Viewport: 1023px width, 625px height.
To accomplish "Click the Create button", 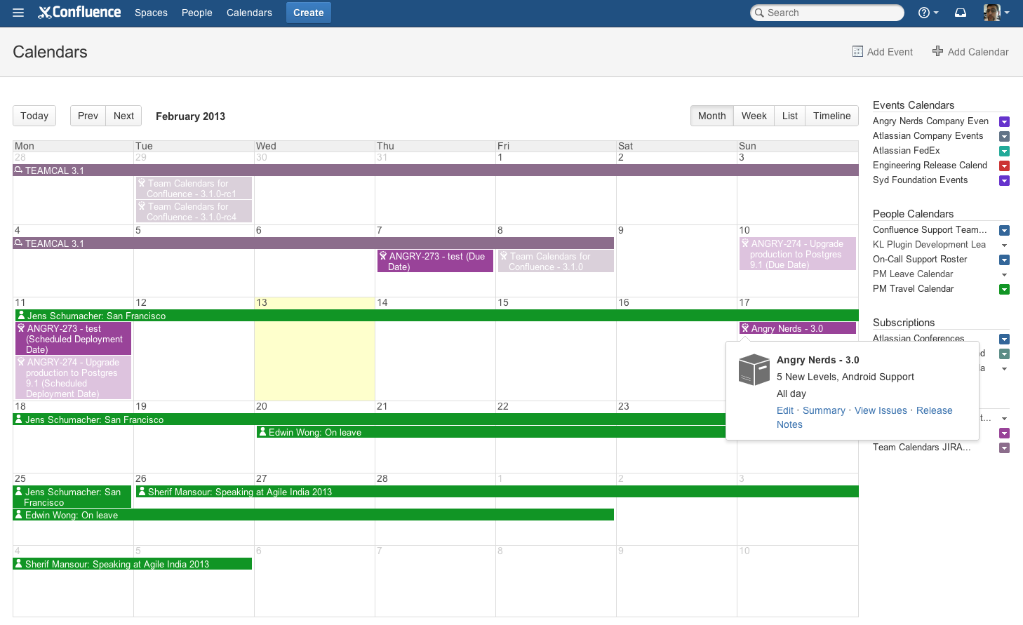I will pos(308,13).
